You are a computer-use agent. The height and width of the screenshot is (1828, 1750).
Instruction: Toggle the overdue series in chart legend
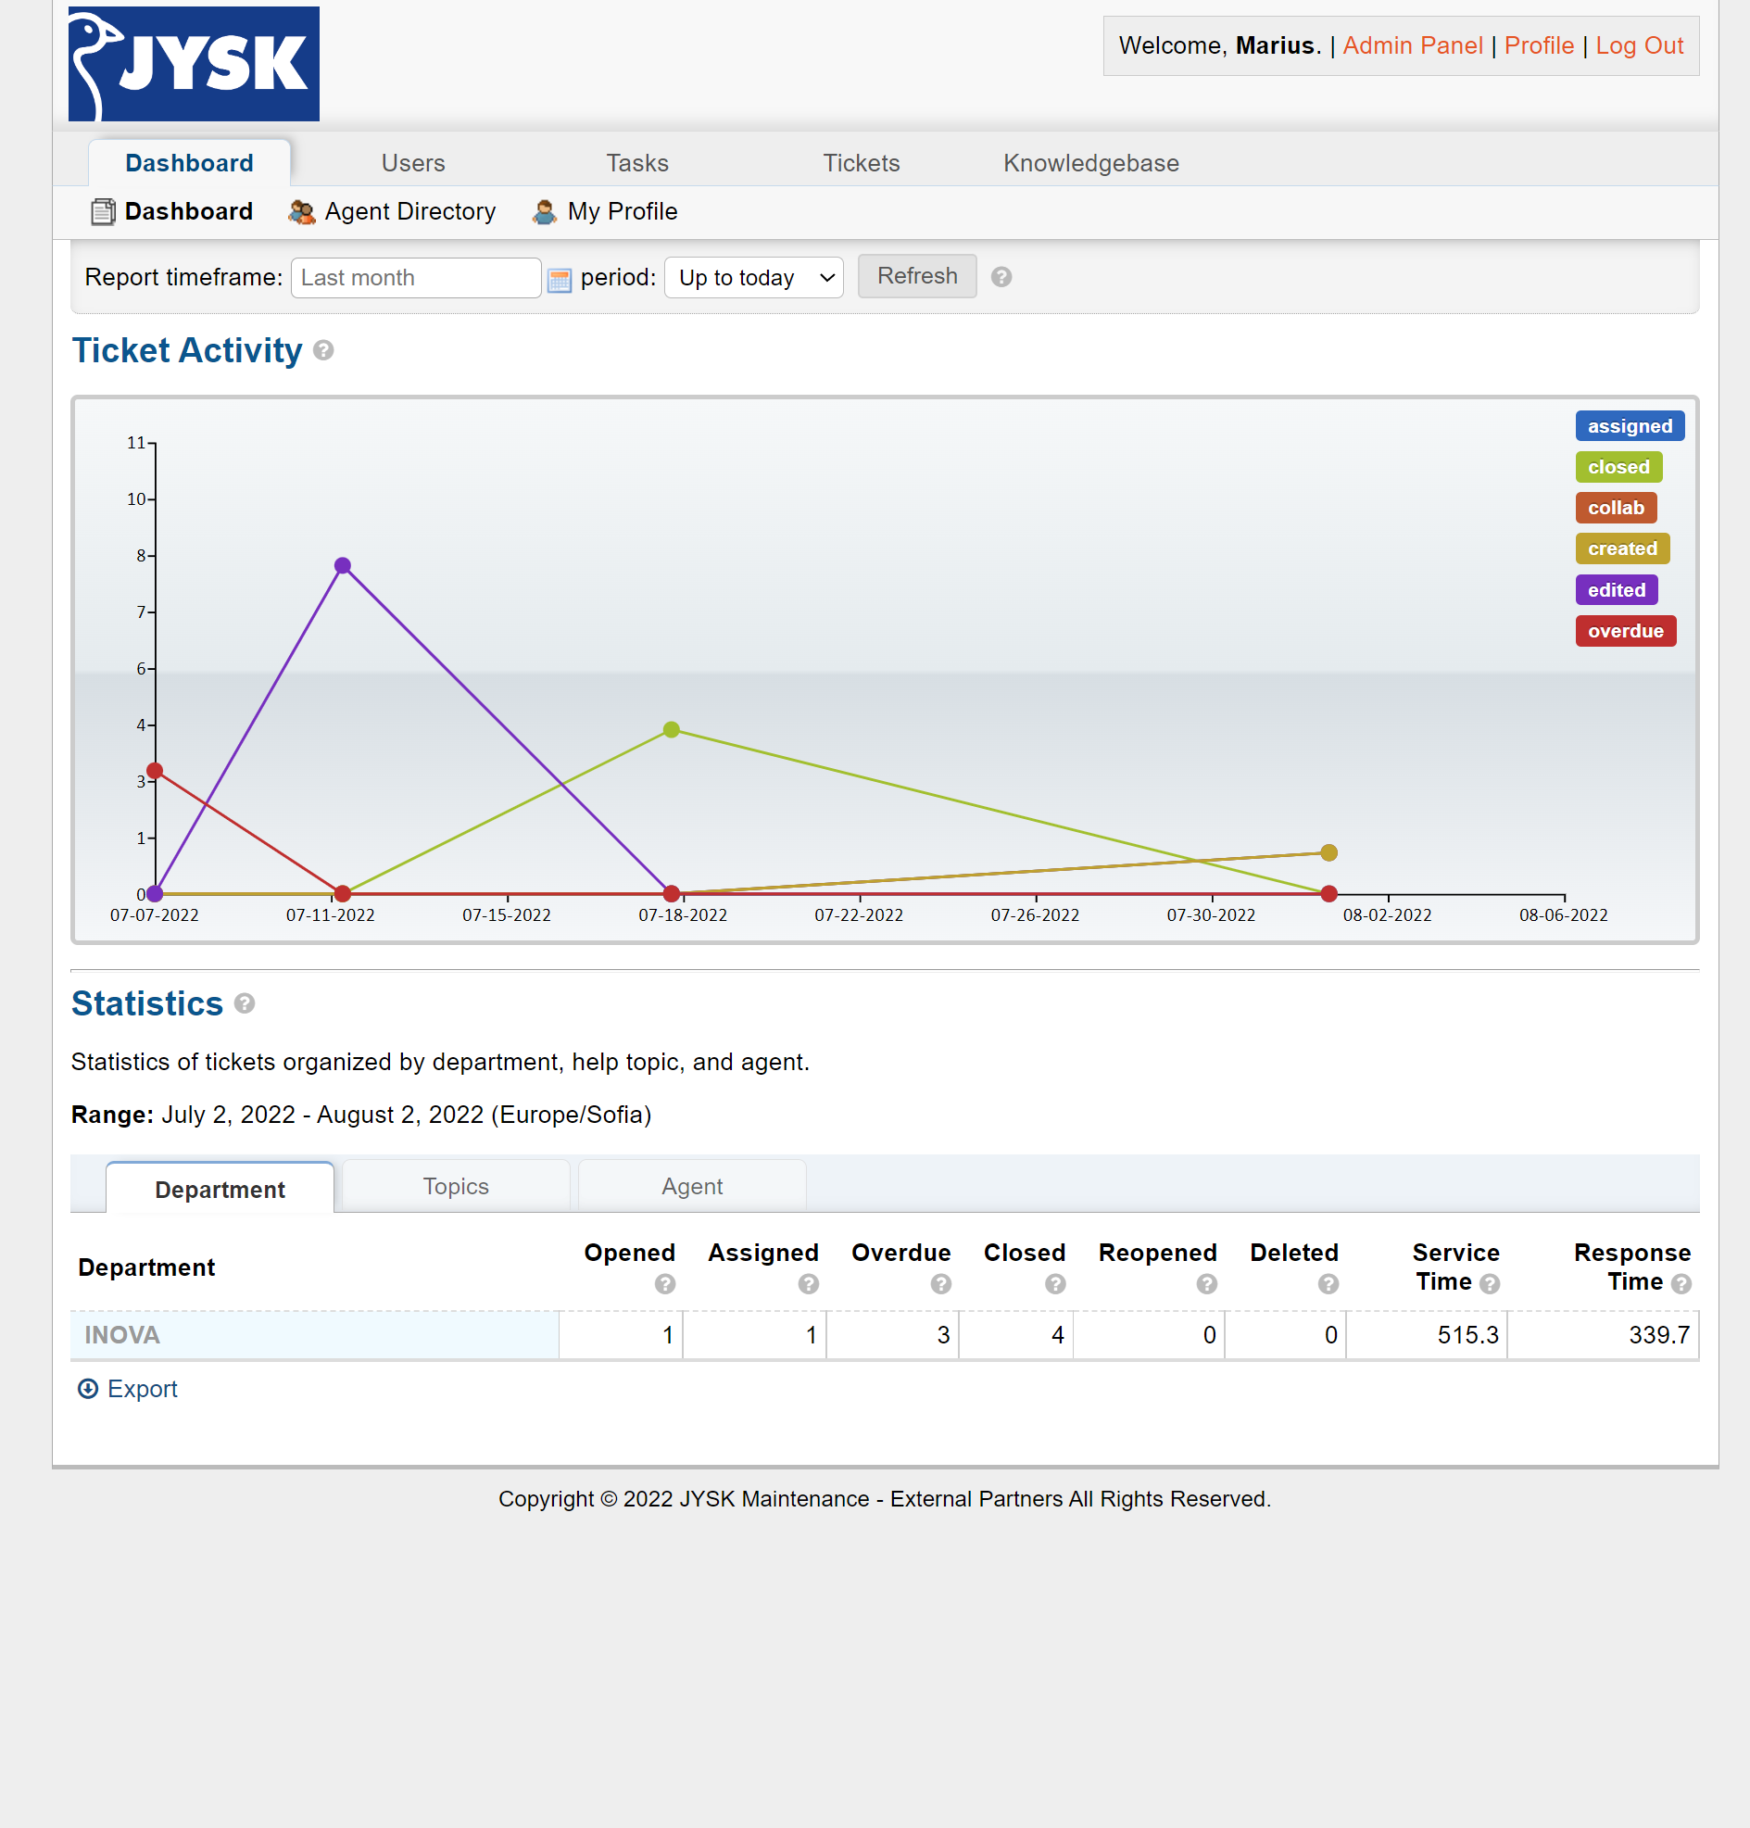coord(1624,631)
